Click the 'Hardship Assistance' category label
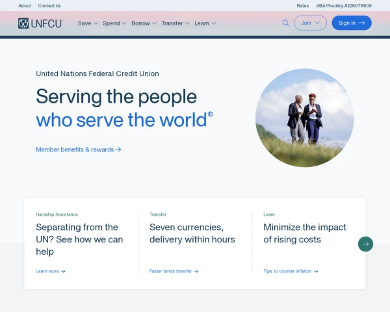This screenshot has height=312, width=390. [57, 214]
